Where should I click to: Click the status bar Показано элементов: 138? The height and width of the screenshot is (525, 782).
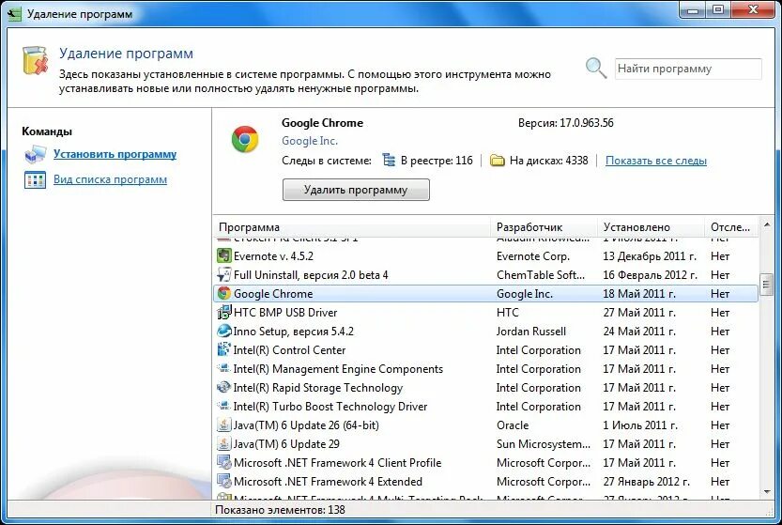(280, 510)
